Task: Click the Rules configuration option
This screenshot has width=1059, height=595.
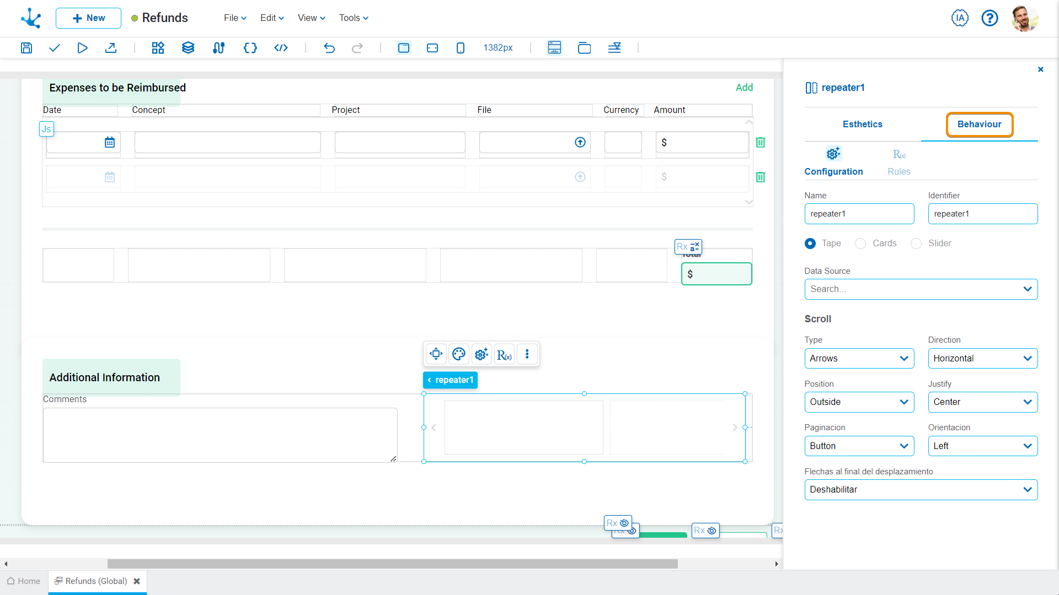Action: click(898, 160)
